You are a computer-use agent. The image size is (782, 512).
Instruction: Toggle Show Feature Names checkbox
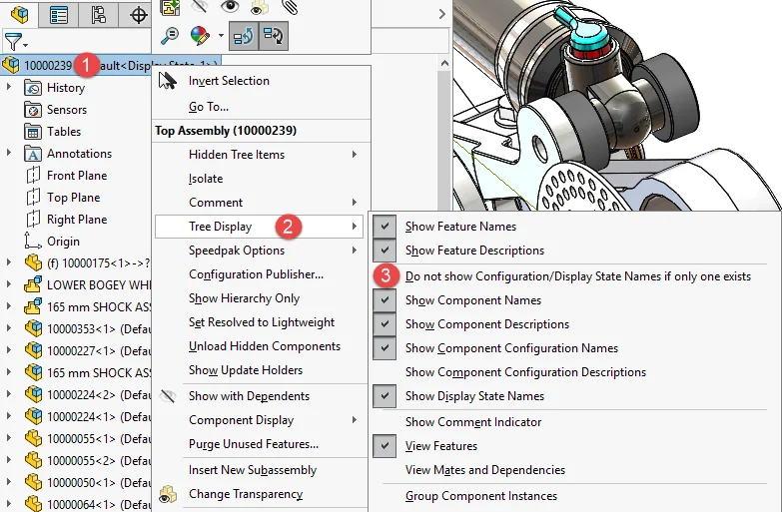coord(386,227)
